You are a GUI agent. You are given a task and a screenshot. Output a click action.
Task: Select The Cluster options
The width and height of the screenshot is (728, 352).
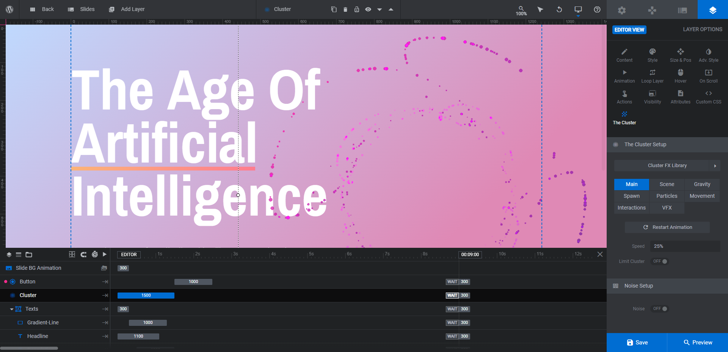pyautogui.click(x=624, y=118)
